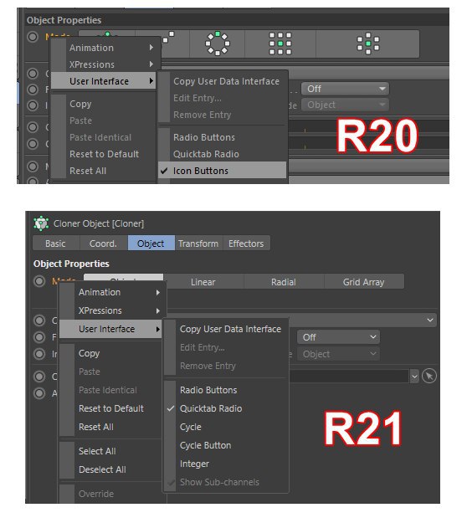
Task: Expand the Animation submenu in R20 menu
Action: [104, 48]
